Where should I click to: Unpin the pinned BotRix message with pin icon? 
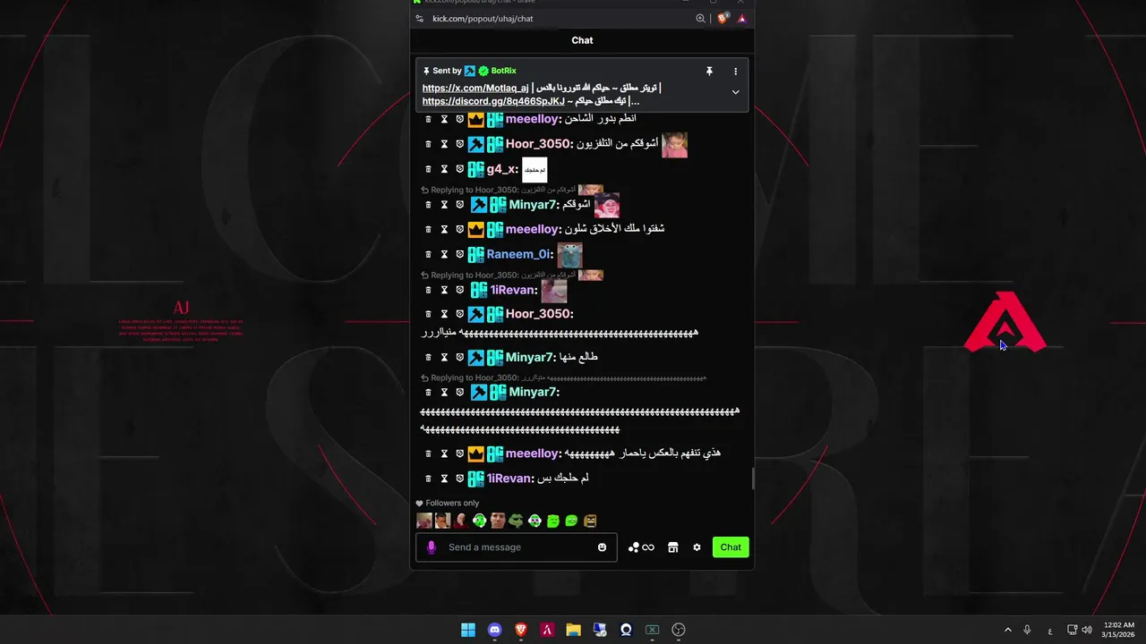click(709, 71)
